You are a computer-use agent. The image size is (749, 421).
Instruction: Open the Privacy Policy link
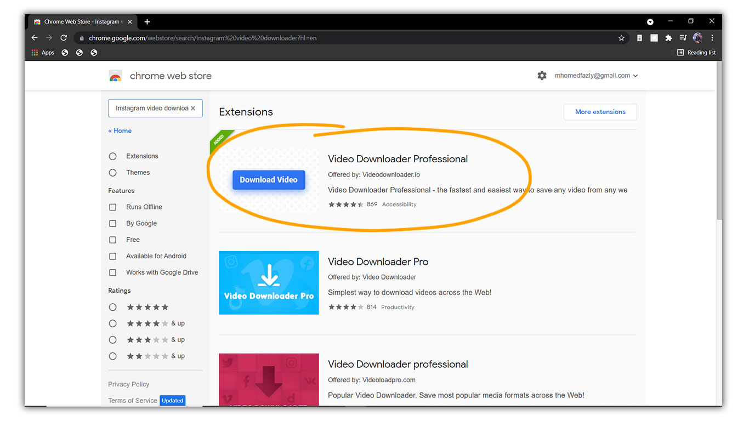point(129,384)
